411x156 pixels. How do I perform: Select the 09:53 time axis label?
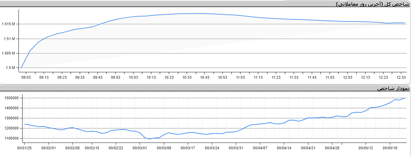115,78
